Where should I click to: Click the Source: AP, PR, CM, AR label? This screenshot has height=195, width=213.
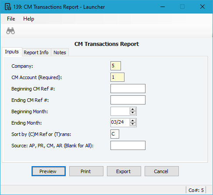(52, 146)
